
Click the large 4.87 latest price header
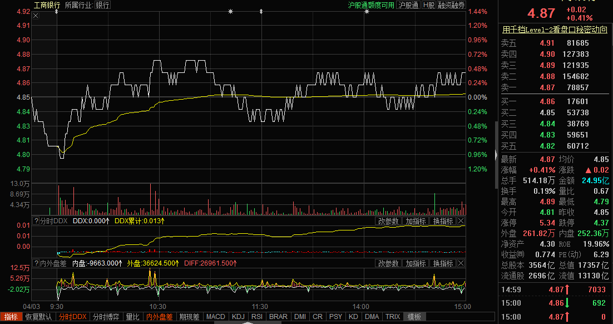[x=541, y=13]
